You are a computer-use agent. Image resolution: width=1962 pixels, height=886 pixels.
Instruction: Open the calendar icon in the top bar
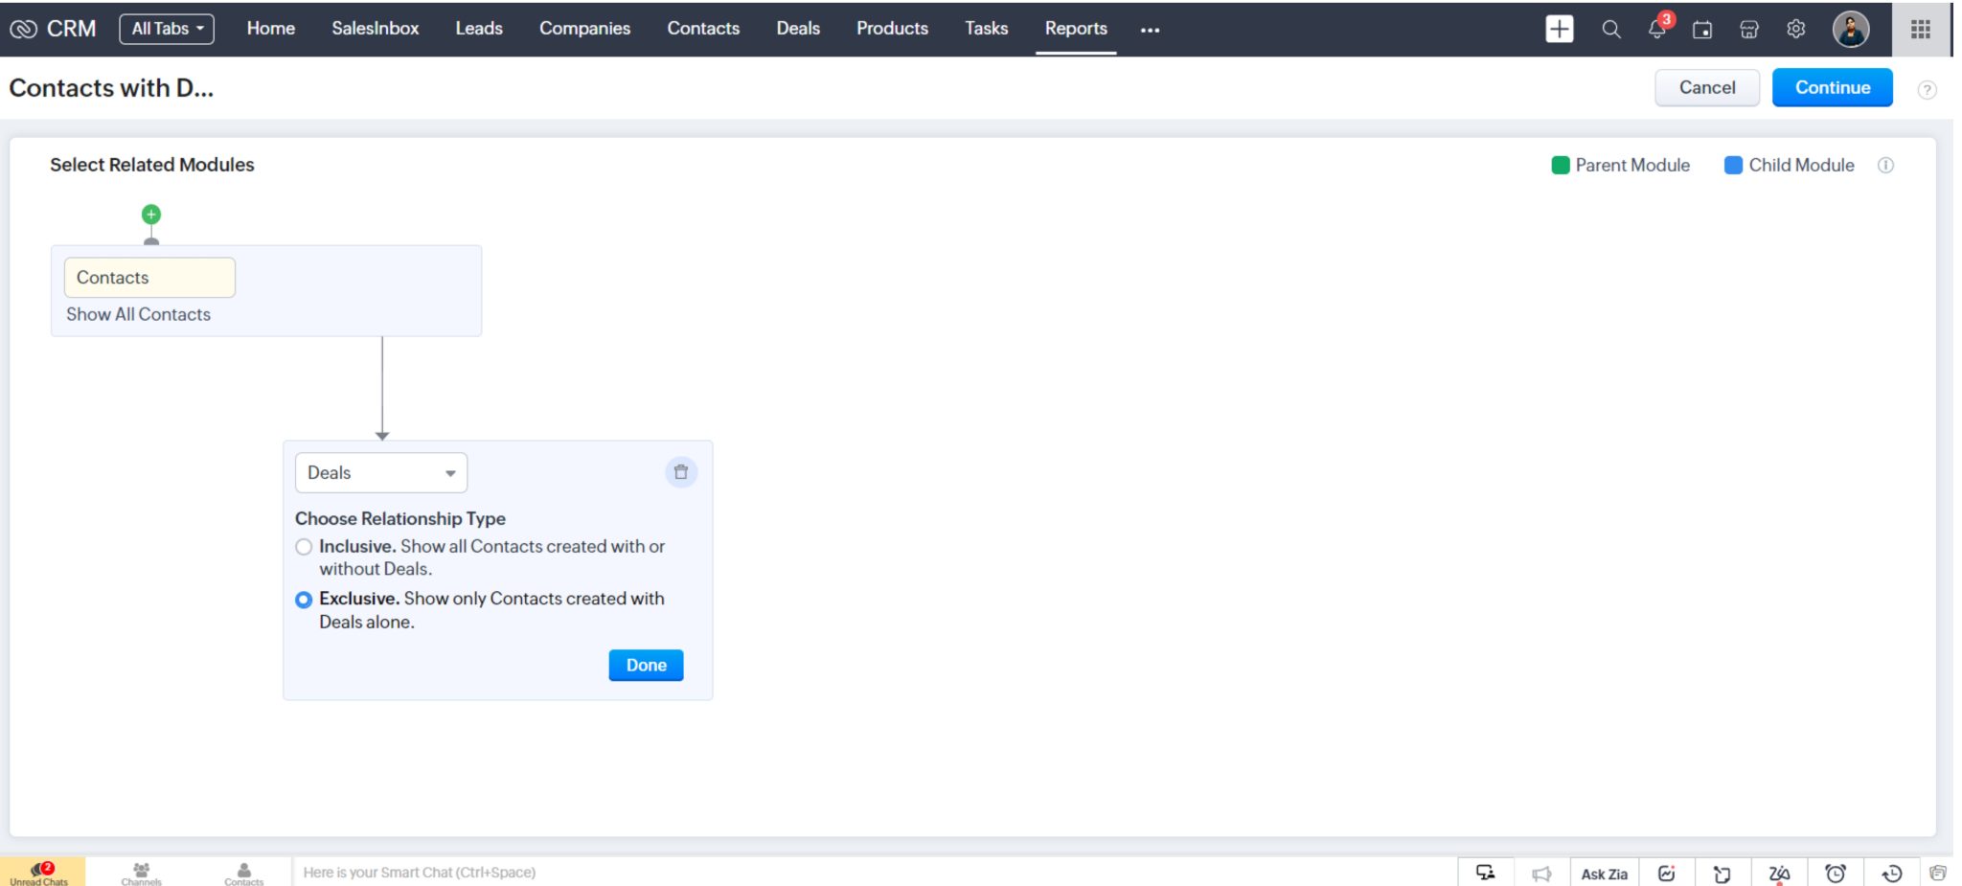tap(1703, 29)
